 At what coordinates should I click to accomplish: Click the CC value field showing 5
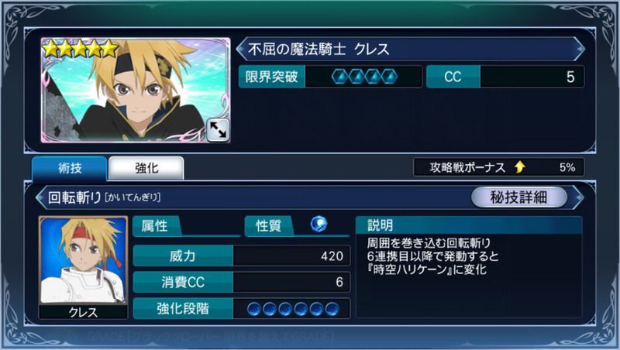tap(532, 77)
